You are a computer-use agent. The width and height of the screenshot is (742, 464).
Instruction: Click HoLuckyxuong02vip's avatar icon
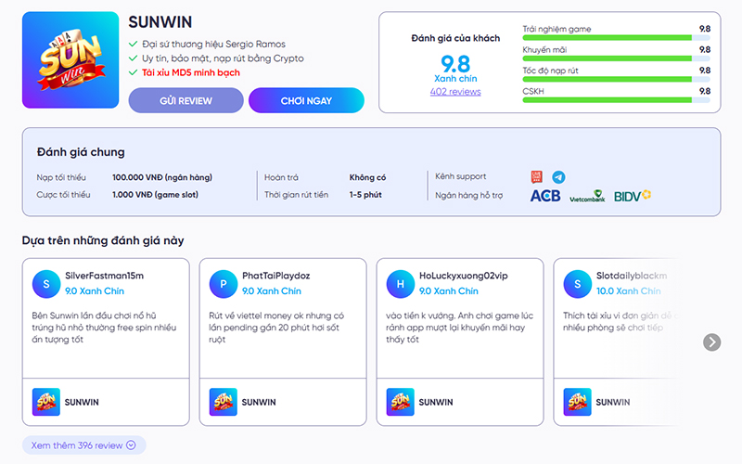click(x=401, y=284)
